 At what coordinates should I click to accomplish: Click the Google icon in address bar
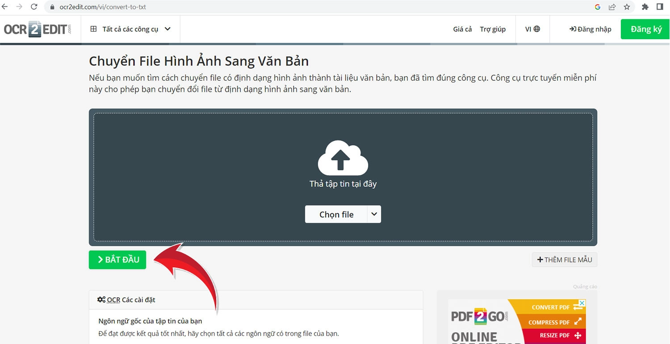598,7
